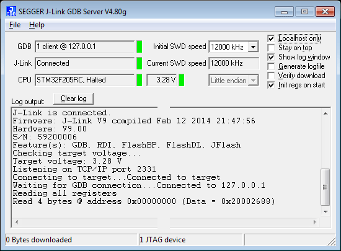
Task: Uncheck the Localhost only checkbox
Action: pyautogui.click(x=271, y=38)
